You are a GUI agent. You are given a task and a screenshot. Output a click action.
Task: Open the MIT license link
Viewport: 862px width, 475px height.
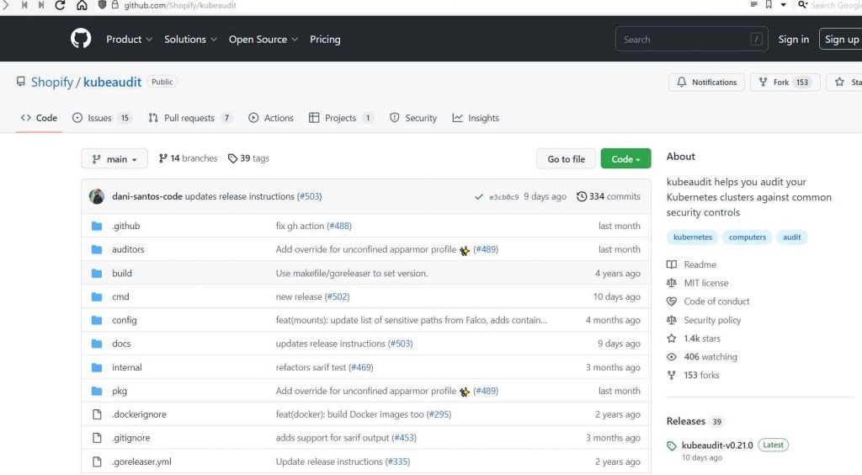[x=706, y=283]
